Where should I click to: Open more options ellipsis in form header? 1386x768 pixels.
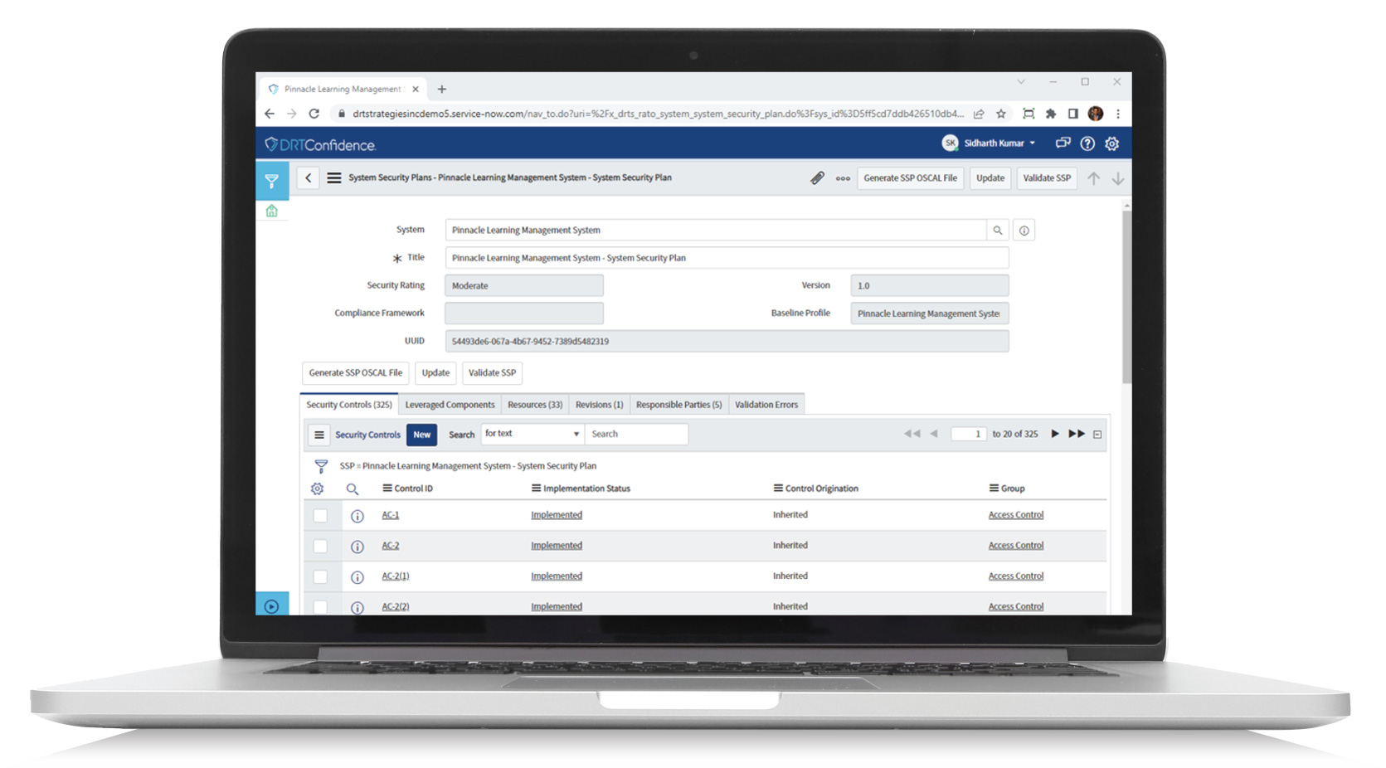[843, 178]
